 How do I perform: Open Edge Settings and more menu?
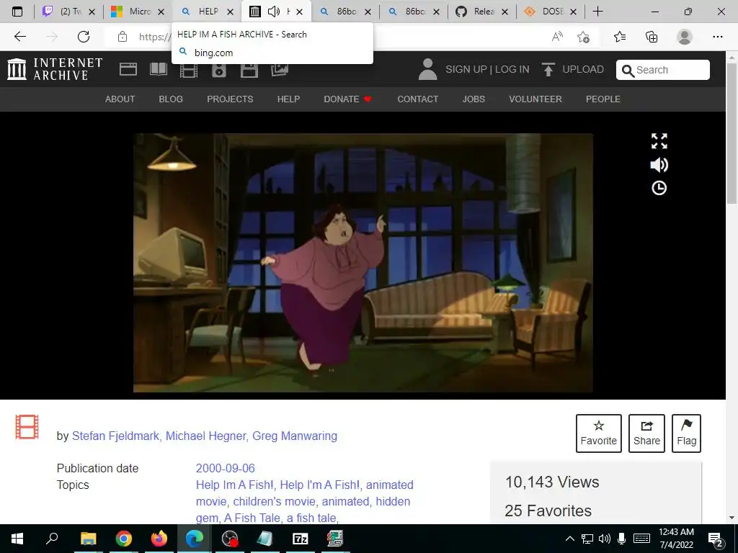(x=717, y=37)
